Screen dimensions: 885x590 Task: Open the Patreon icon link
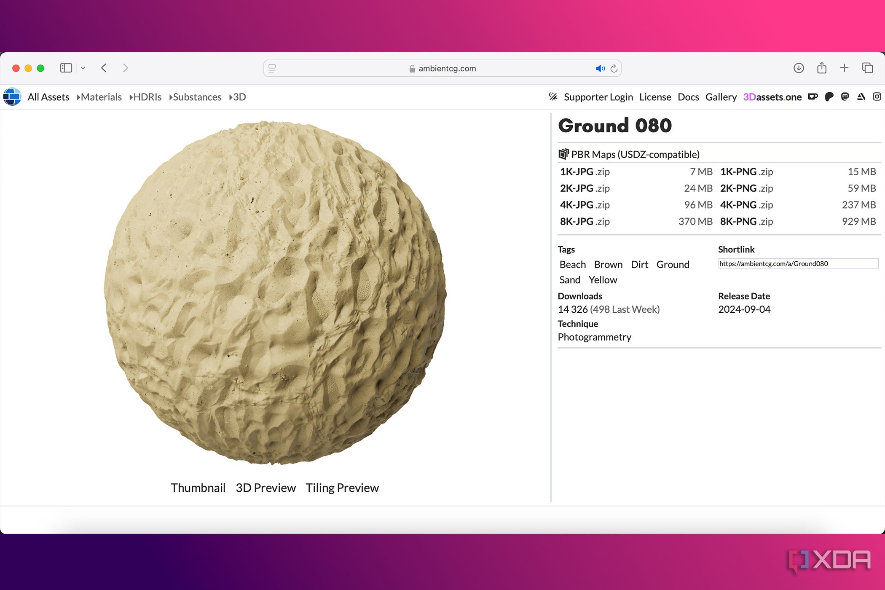pos(829,97)
